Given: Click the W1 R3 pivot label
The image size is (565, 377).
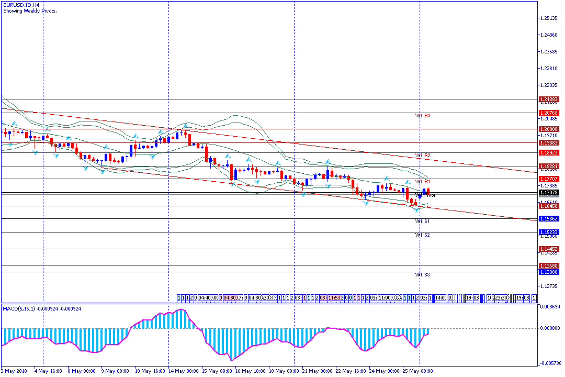Looking at the screenshot, I should click(423, 116).
